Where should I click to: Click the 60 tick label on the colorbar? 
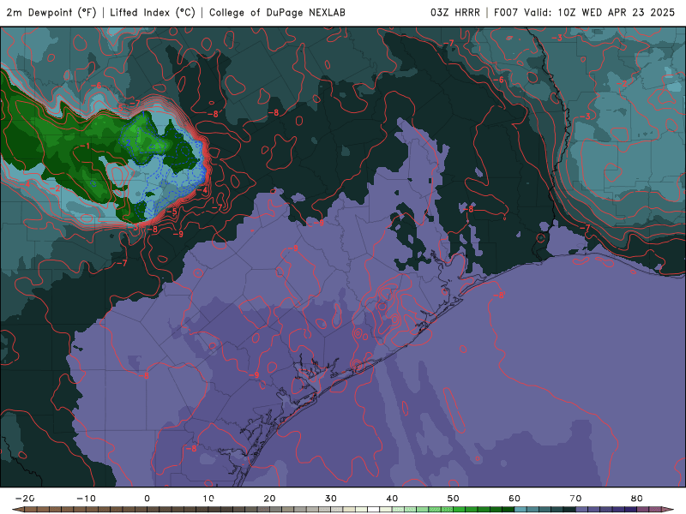coord(514,499)
